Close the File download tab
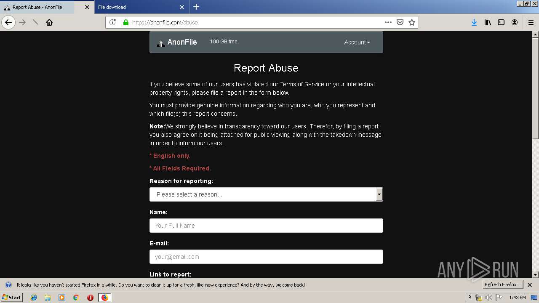539x303 pixels. [x=182, y=7]
